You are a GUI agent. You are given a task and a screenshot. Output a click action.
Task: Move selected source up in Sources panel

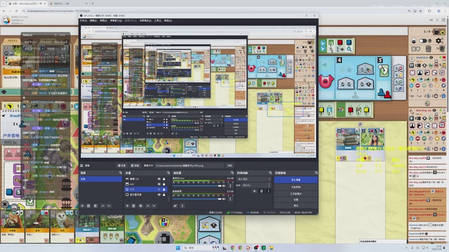point(148,206)
